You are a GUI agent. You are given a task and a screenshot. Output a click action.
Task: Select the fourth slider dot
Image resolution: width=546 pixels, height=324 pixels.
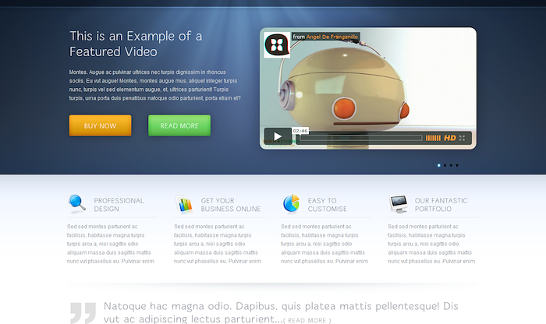coord(457,165)
